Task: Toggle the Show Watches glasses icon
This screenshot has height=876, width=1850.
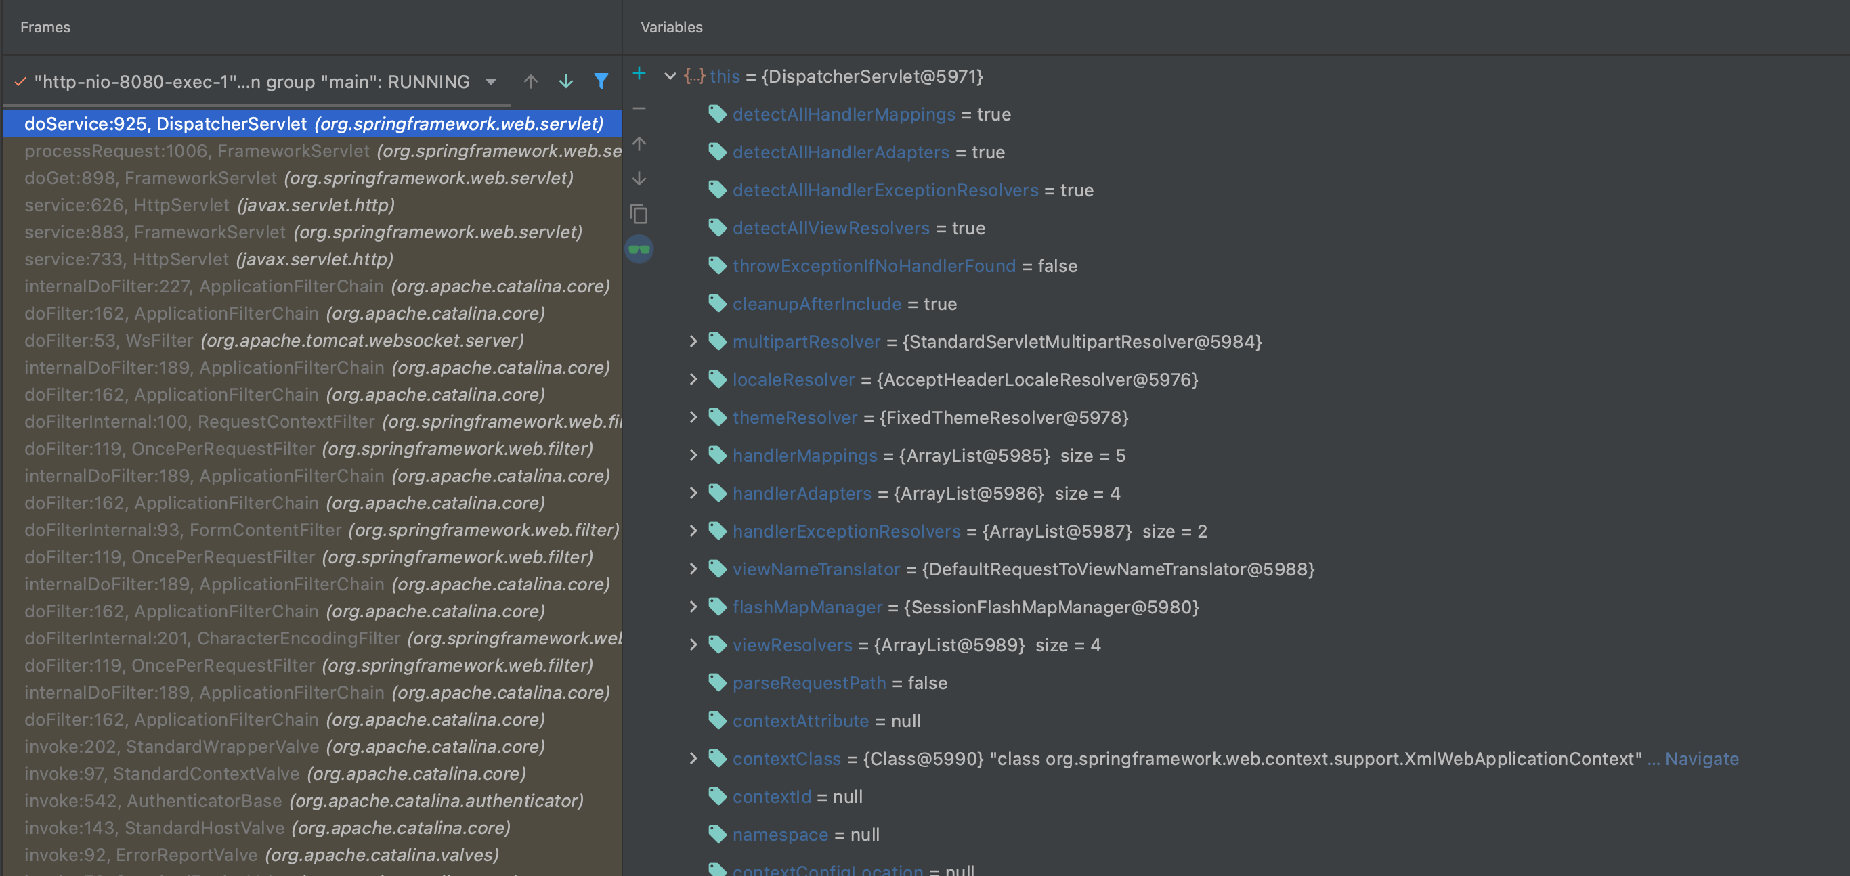Action: (639, 249)
